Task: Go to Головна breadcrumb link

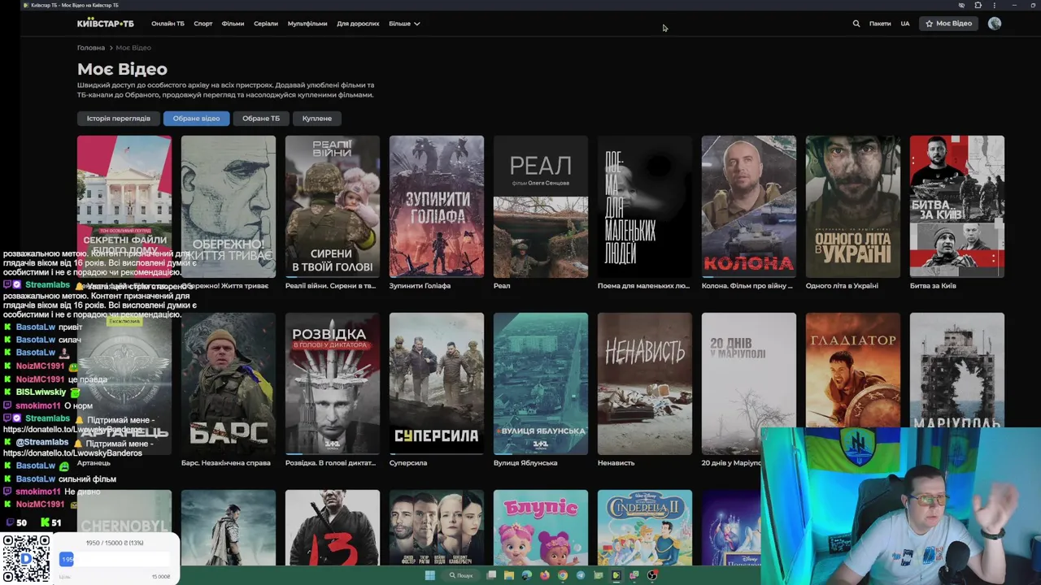Action: pyautogui.click(x=91, y=48)
